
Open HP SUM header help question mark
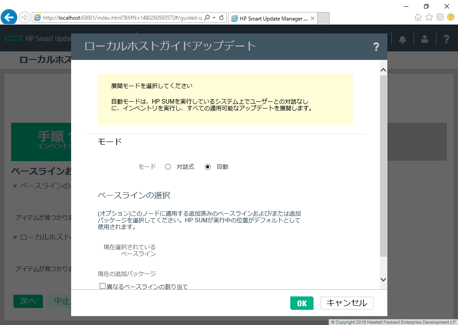(x=446, y=39)
